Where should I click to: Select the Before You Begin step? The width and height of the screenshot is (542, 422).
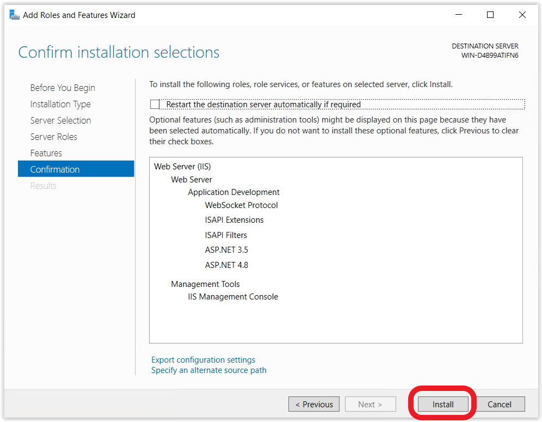pyautogui.click(x=63, y=88)
